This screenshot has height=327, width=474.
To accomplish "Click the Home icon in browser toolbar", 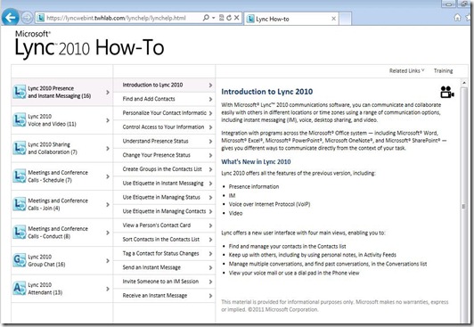I will pyautogui.click(x=458, y=18).
